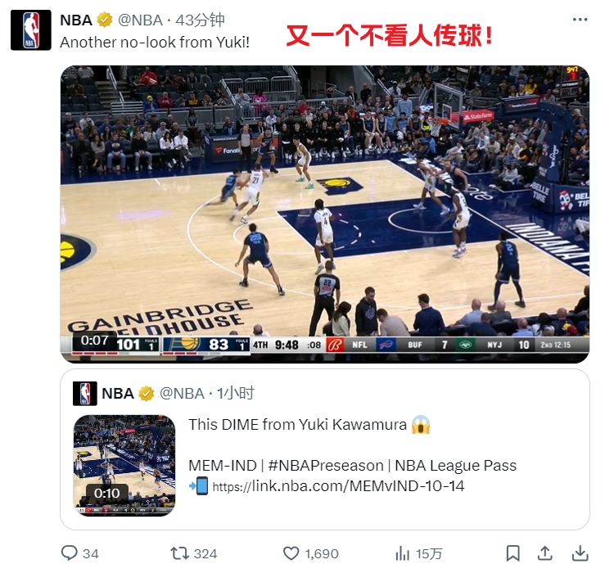Image resolution: width=605 pixels, height=573 pixels.
Task: Like the tweet with heart icon
Action: pyautogui.click(x=291, y=553)
